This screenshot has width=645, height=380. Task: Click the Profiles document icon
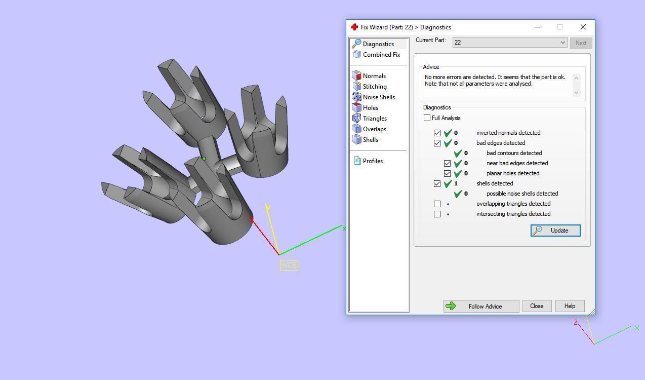[x=357, y=161]
